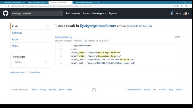Open the GitHub home logo
The height and width of the screenshot is (108, 193).
pos(5,13)
